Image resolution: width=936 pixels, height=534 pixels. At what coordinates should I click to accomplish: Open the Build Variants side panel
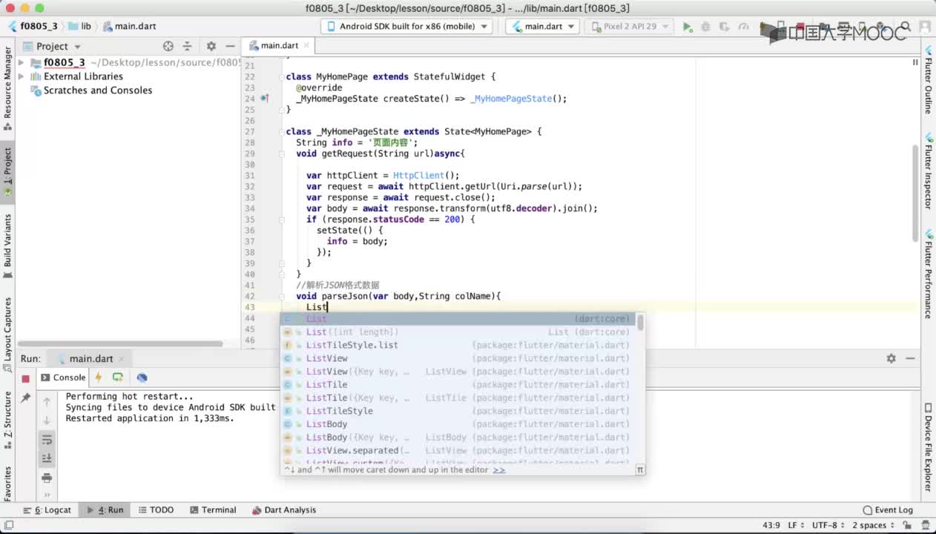8,245
